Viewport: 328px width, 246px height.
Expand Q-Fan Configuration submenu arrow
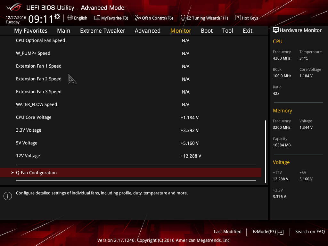click(12, 173)
